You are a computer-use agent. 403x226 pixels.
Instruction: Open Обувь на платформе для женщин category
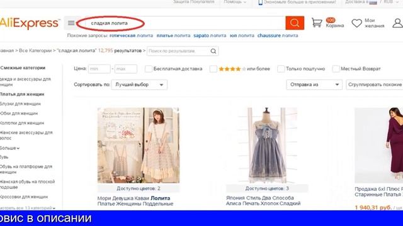click(26, 169)
